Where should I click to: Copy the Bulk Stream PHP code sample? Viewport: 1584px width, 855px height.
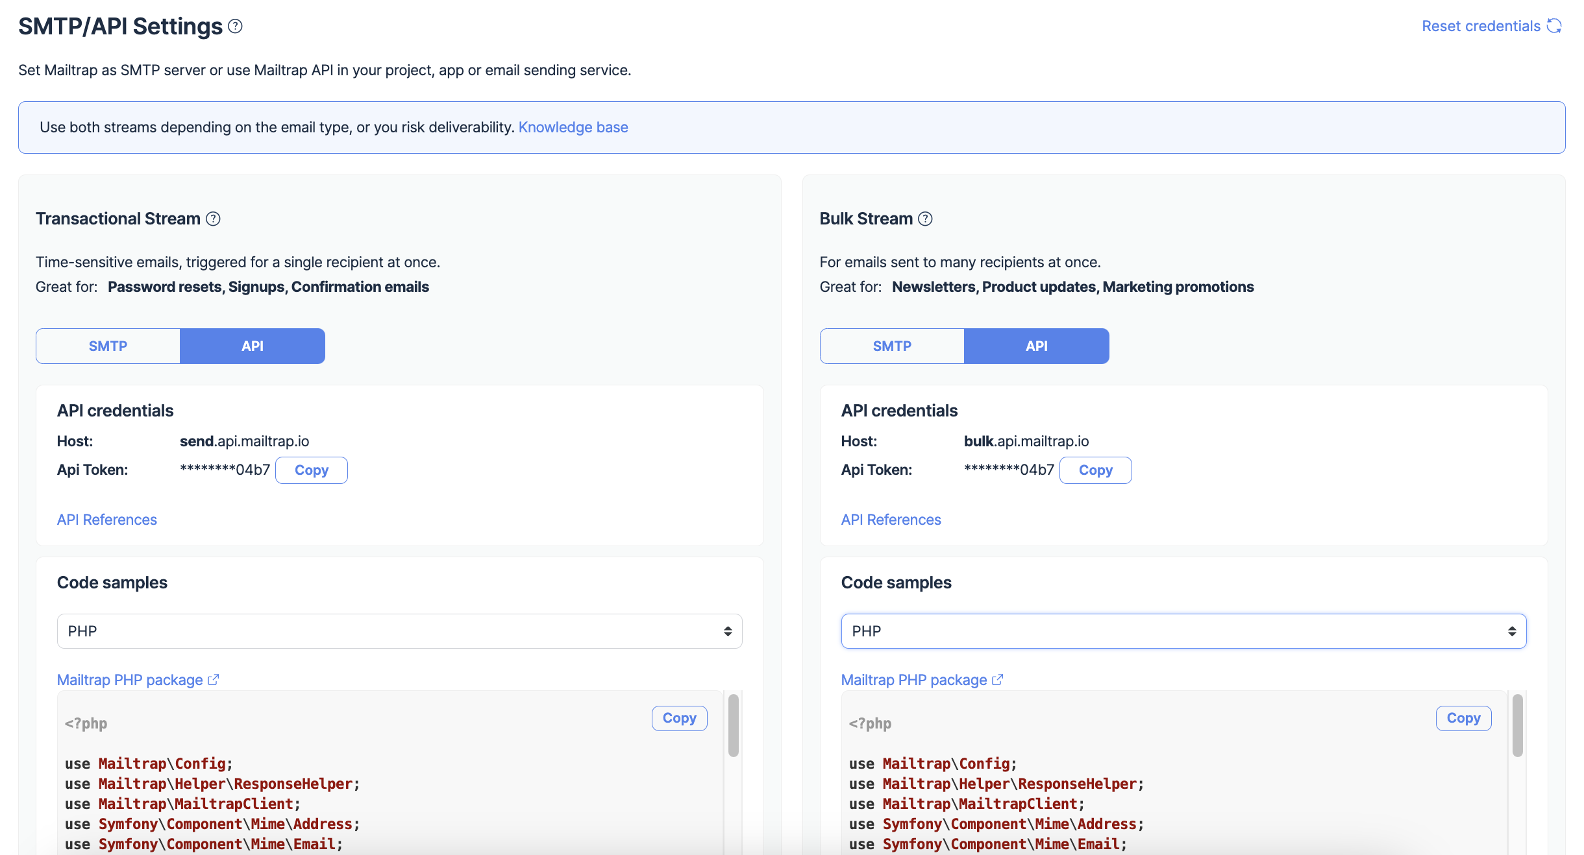click(x=1463, y=717)
